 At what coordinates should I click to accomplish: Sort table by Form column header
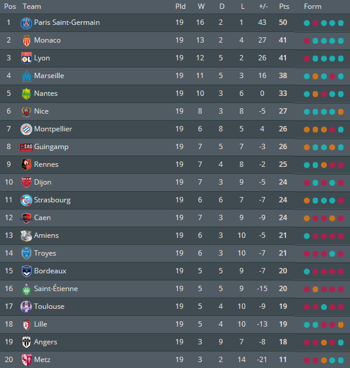coord(313,7)
